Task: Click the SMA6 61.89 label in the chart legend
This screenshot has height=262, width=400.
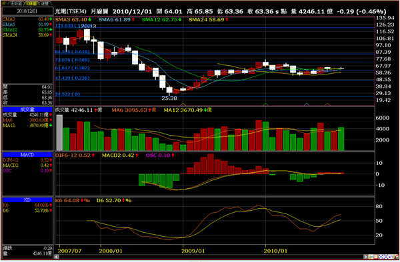Action: 115,19
